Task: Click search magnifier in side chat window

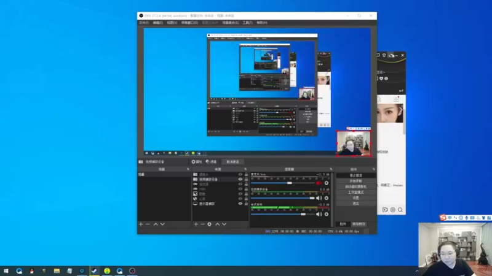Action: [400, 210]
